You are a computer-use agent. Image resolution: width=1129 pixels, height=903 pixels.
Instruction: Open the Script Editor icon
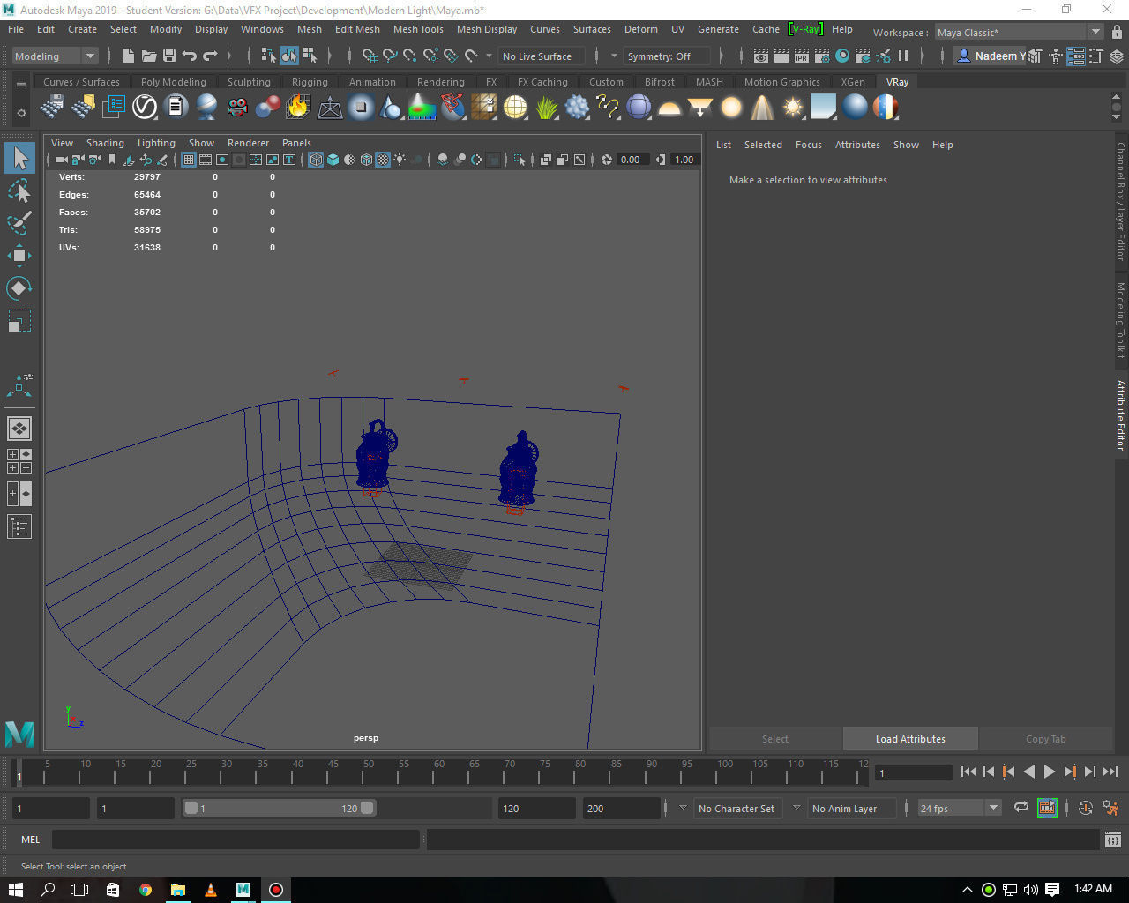point(1112,840)
